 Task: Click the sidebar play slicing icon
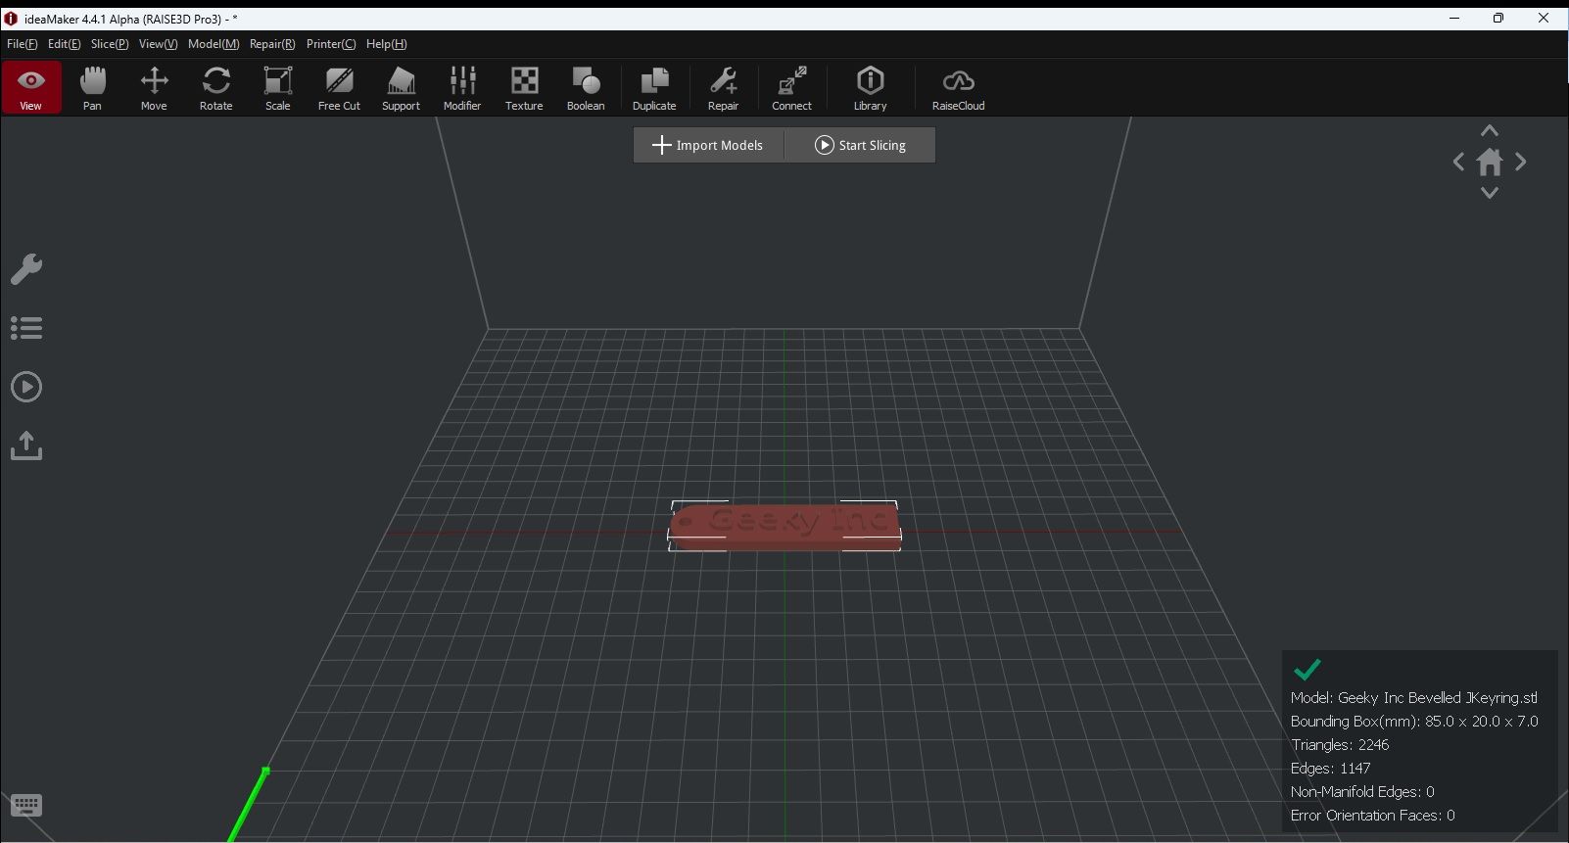tap(26, 387)
